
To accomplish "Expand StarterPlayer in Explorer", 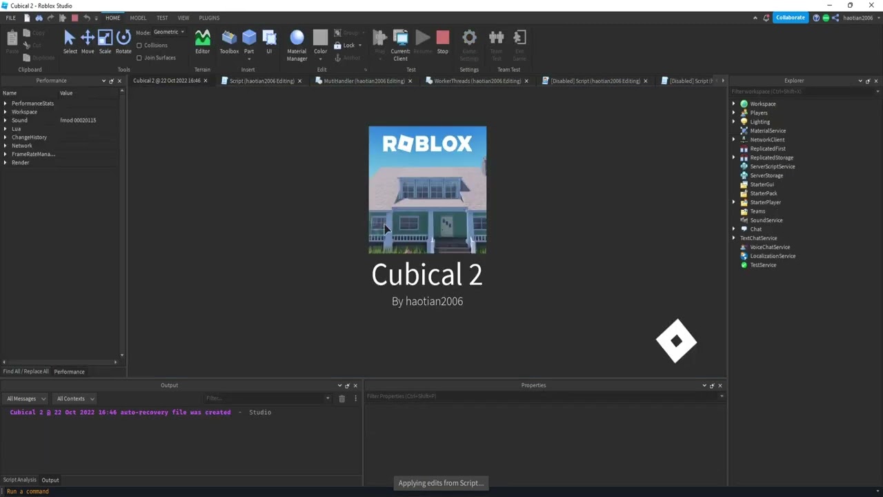I will click(x=734, y=203).
